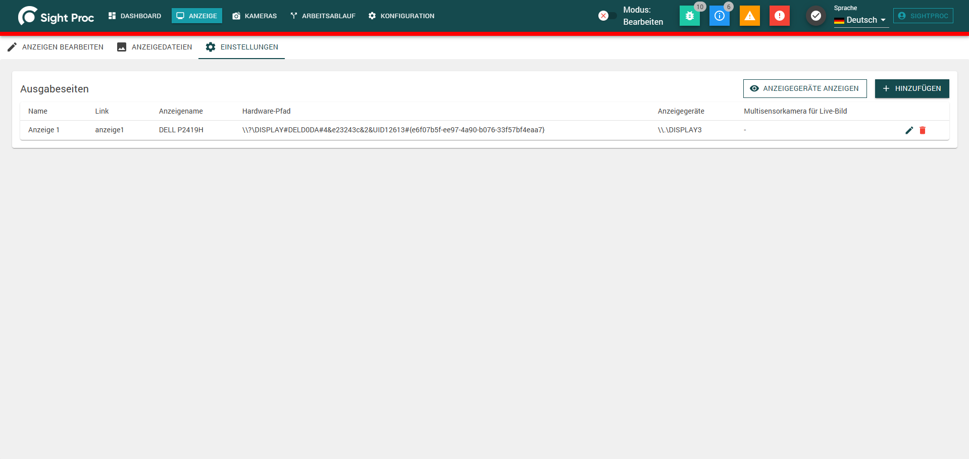Open the green bug notifications icon
Viewport: 969px width, 459px height.
[689, 16]
